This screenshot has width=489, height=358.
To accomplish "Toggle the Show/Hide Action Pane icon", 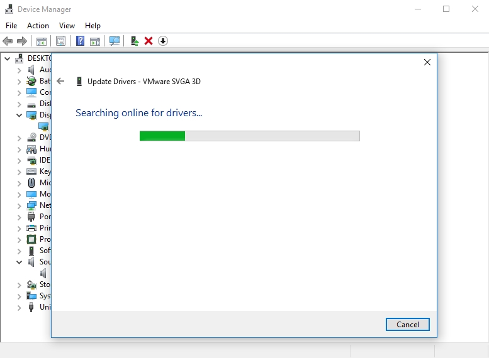I will tap(95, 41).
